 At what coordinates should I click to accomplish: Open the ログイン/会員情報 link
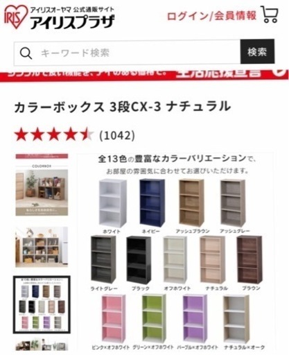[211, 16]
